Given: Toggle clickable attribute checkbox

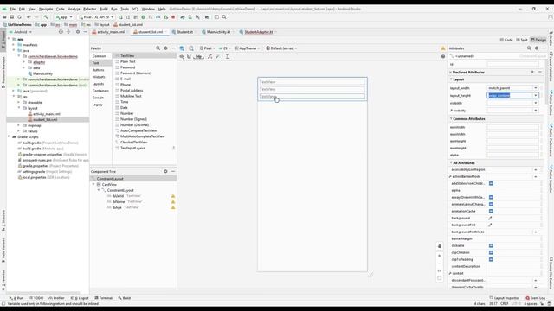Looking at the screenshot, I should click(x=491, y=245).
